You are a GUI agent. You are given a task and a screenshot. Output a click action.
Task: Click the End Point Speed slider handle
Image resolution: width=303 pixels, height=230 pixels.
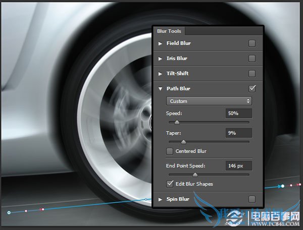pos(195,175)
